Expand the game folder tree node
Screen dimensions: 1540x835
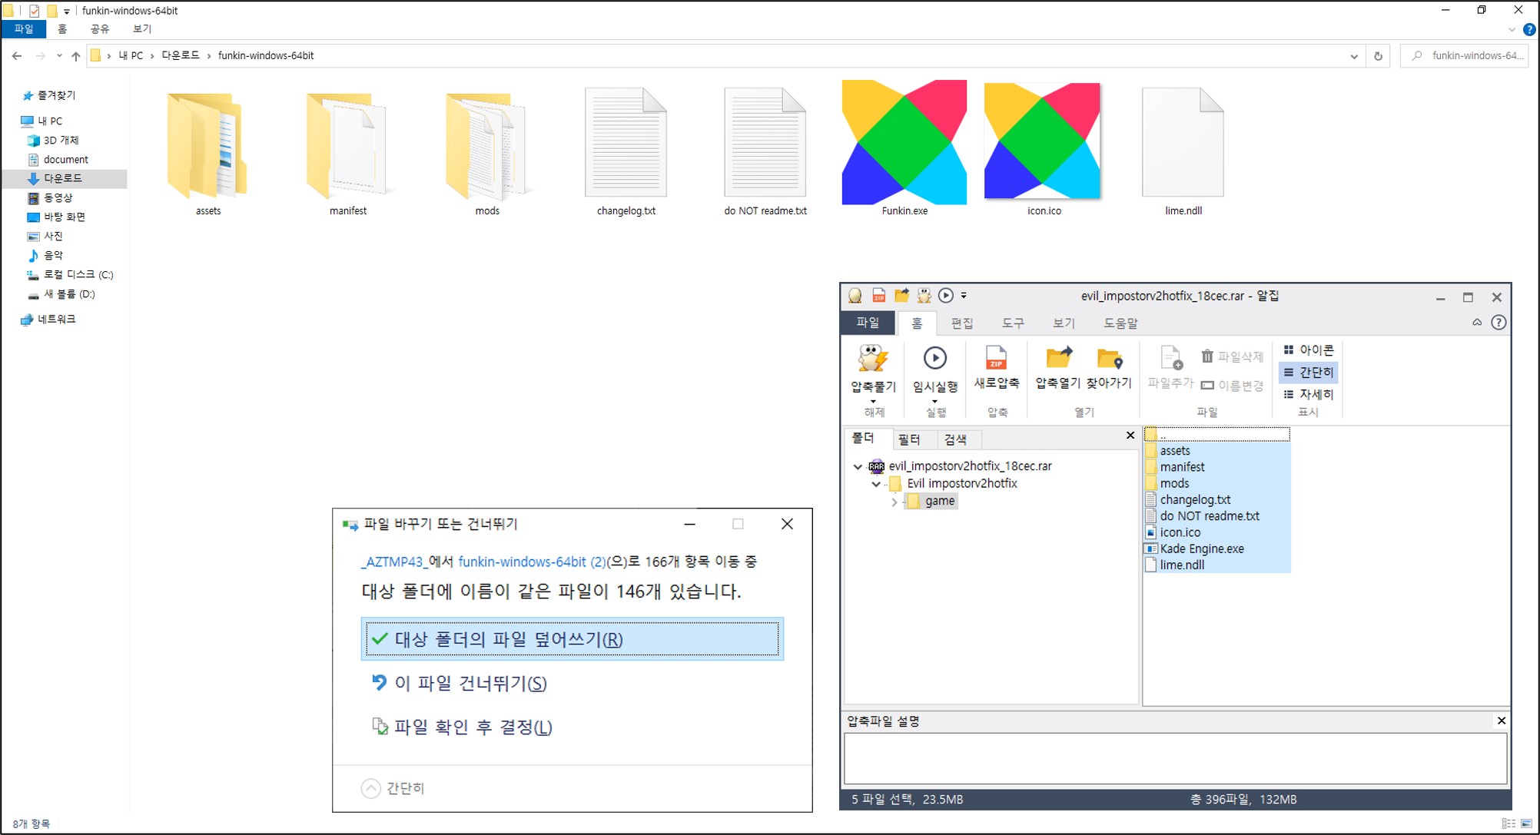pyautogui.click(x=894, y=502)
